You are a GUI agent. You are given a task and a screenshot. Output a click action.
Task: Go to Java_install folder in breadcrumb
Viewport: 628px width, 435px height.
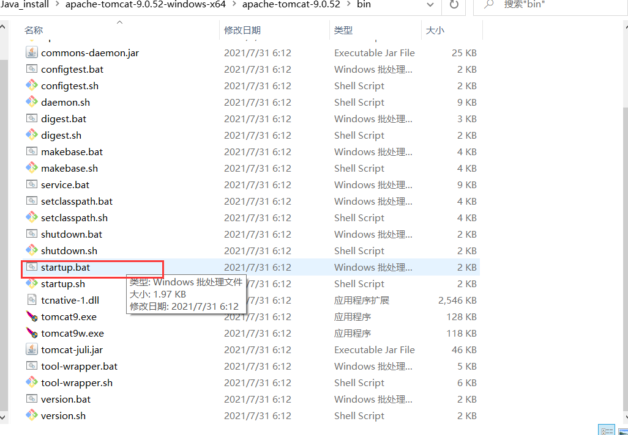point(25,5)
